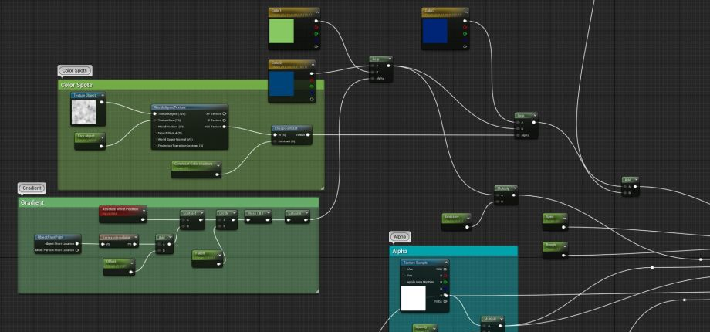Expand the Falloff parameter node chevron
The width and height of the screenshot is (710, 332).
pyautogui.click(x=219, y=254)
